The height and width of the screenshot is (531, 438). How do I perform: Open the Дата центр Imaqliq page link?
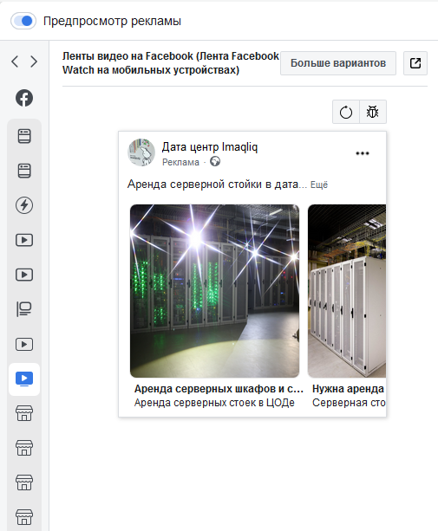[210, 147]
